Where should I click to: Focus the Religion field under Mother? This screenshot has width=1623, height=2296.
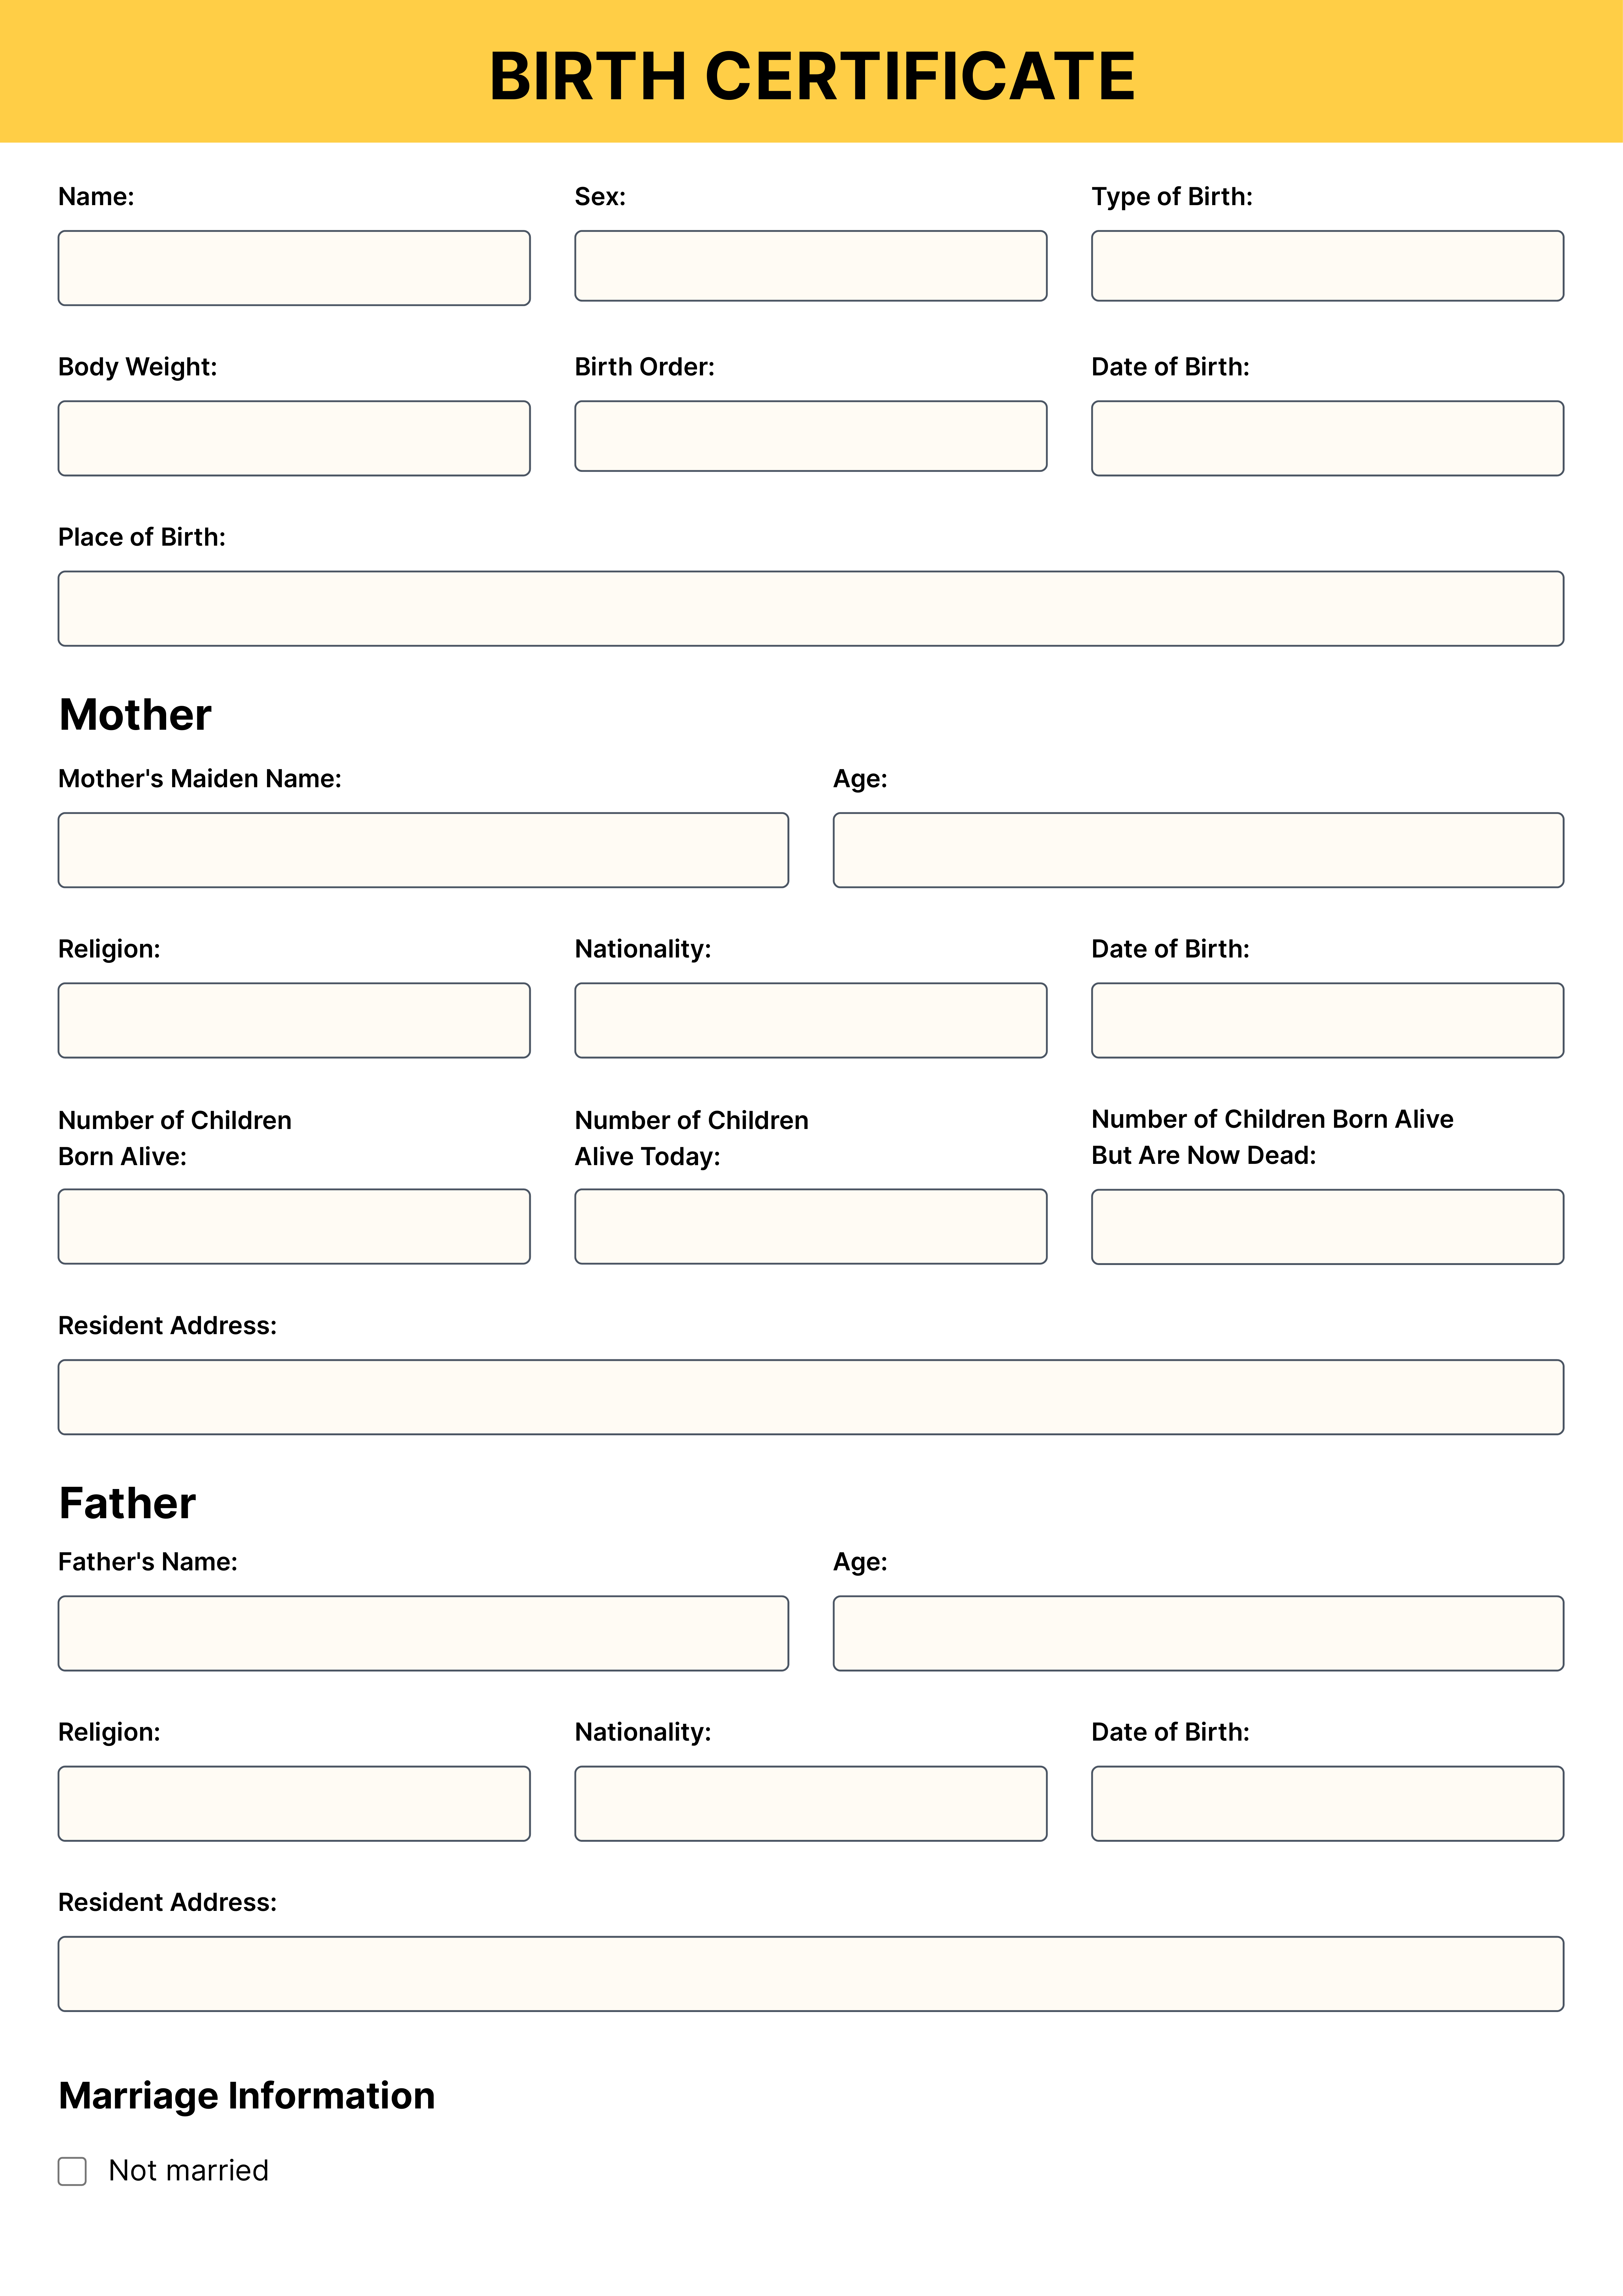294,1020
